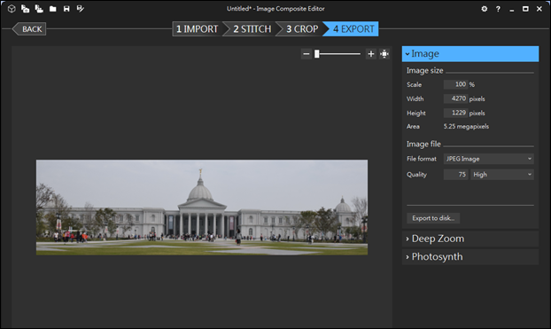Image resolution: width=551 pixels, height=329 pixels.
Task: Zoom in with the plus button
Action: 371,54
